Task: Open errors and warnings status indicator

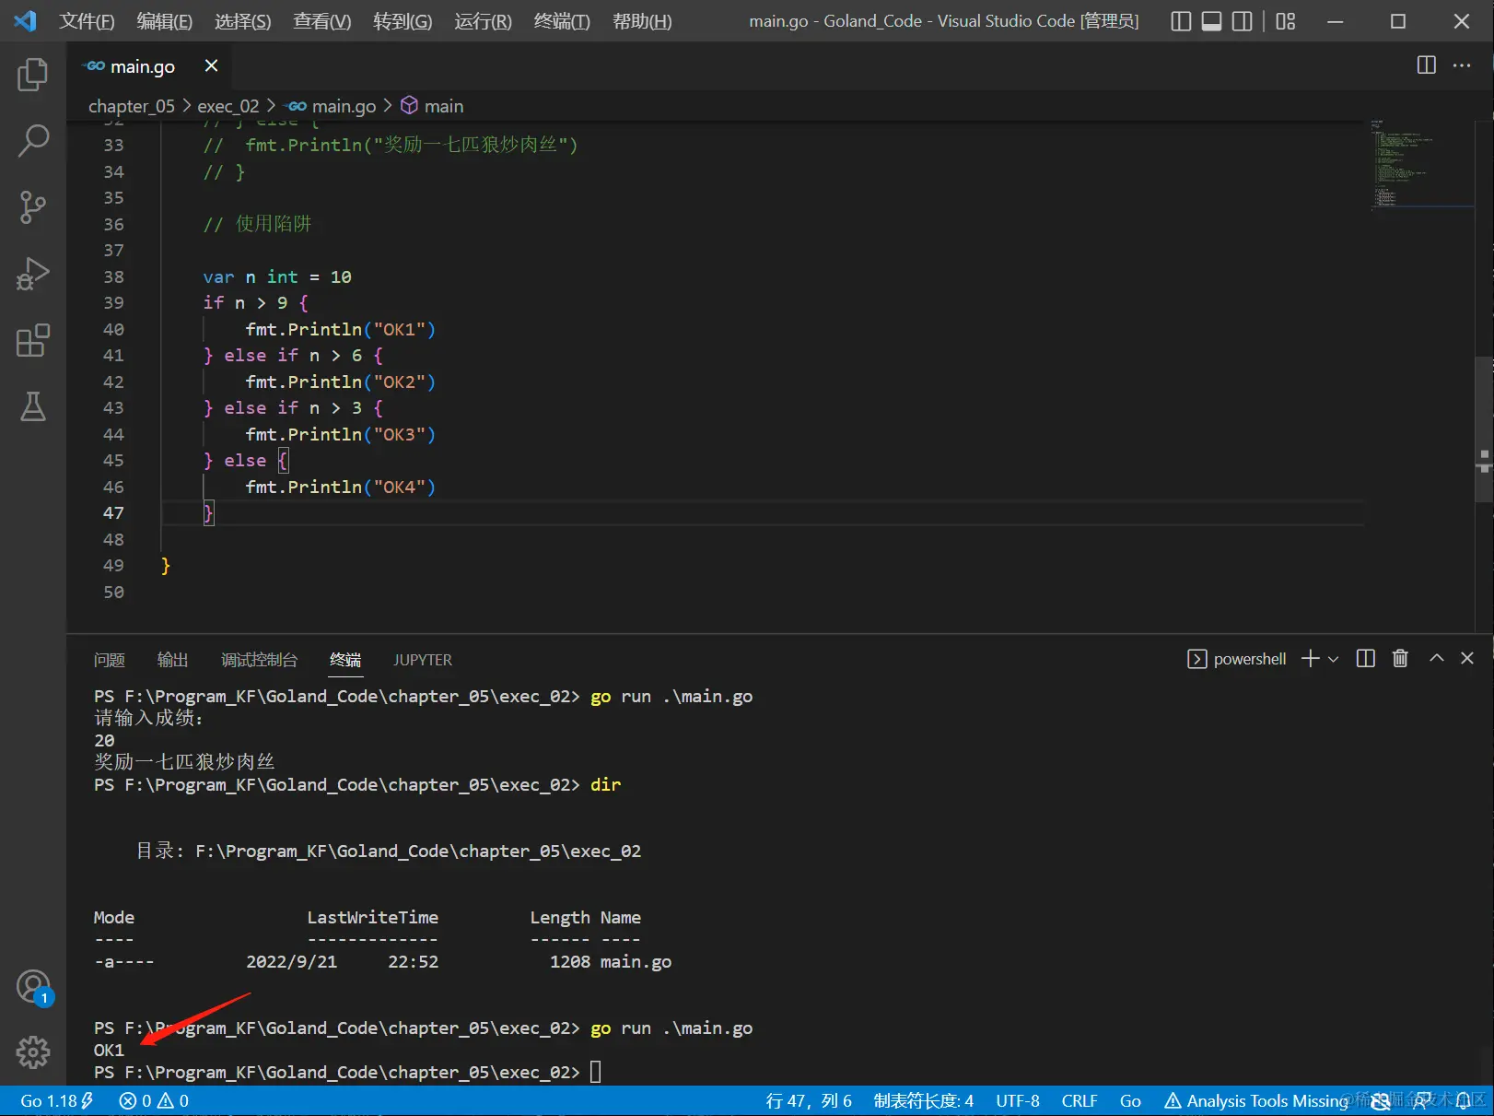Action: 154,1100
